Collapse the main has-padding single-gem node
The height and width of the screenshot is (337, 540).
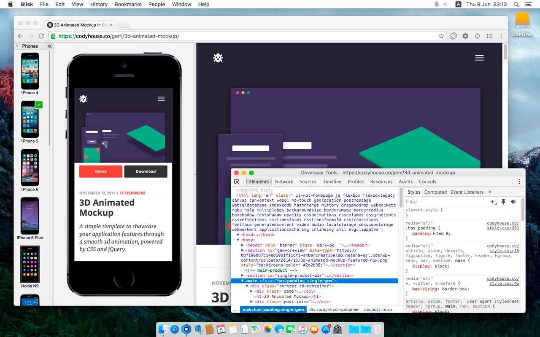(x=242, y=280)
